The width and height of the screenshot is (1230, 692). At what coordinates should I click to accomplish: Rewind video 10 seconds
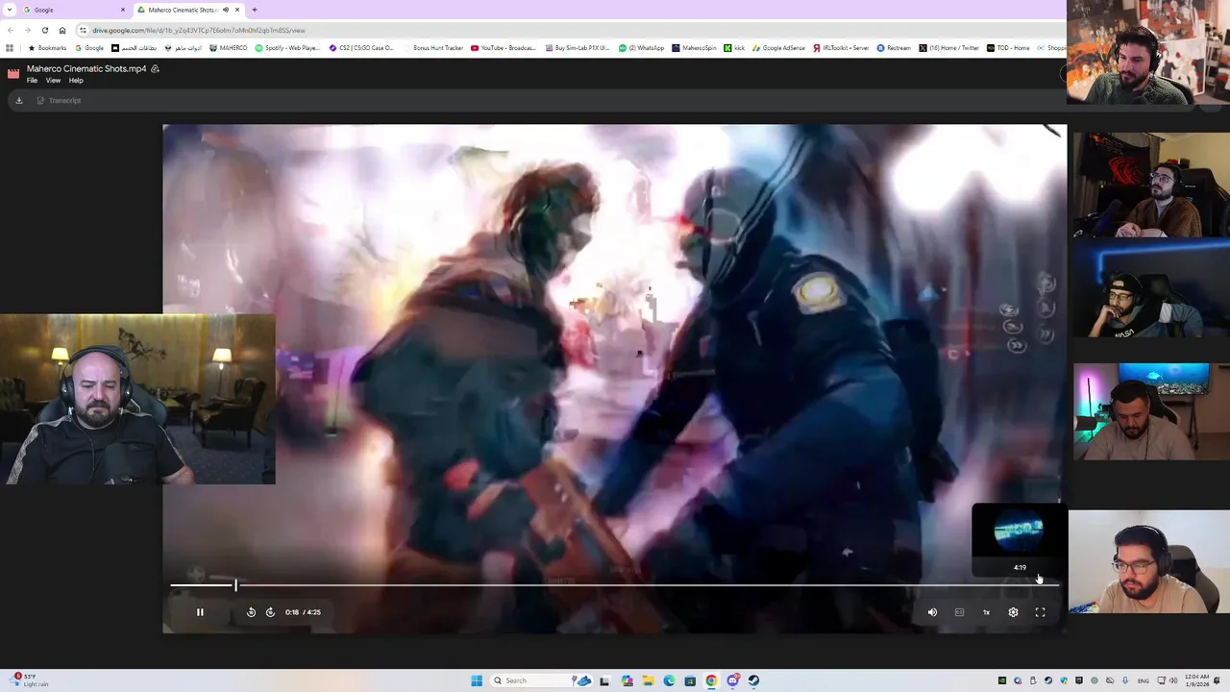tap(251, 612)
